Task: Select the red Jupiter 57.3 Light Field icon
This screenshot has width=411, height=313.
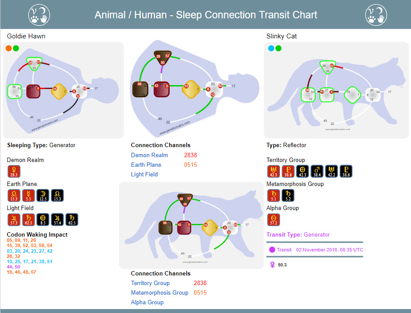Action: (x=14, y=220)
